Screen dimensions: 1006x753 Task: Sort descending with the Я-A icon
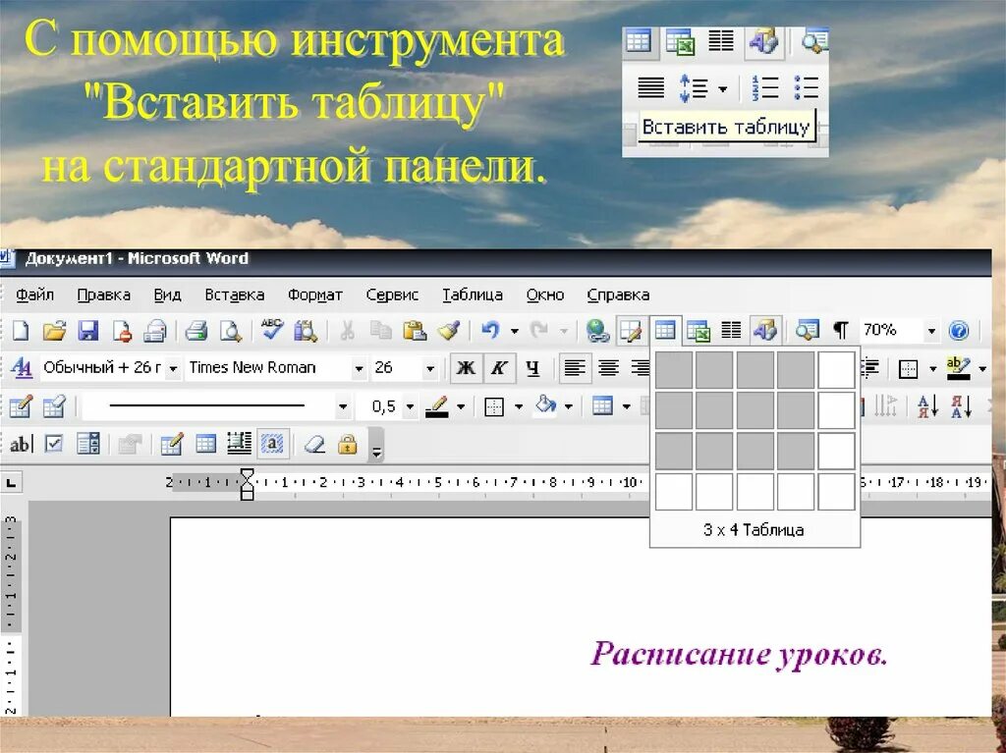961,406
